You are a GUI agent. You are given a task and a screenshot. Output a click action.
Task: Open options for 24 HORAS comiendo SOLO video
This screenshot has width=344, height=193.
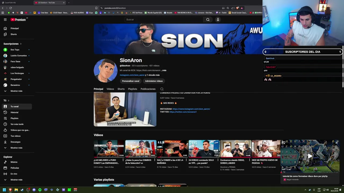[218, 160]
